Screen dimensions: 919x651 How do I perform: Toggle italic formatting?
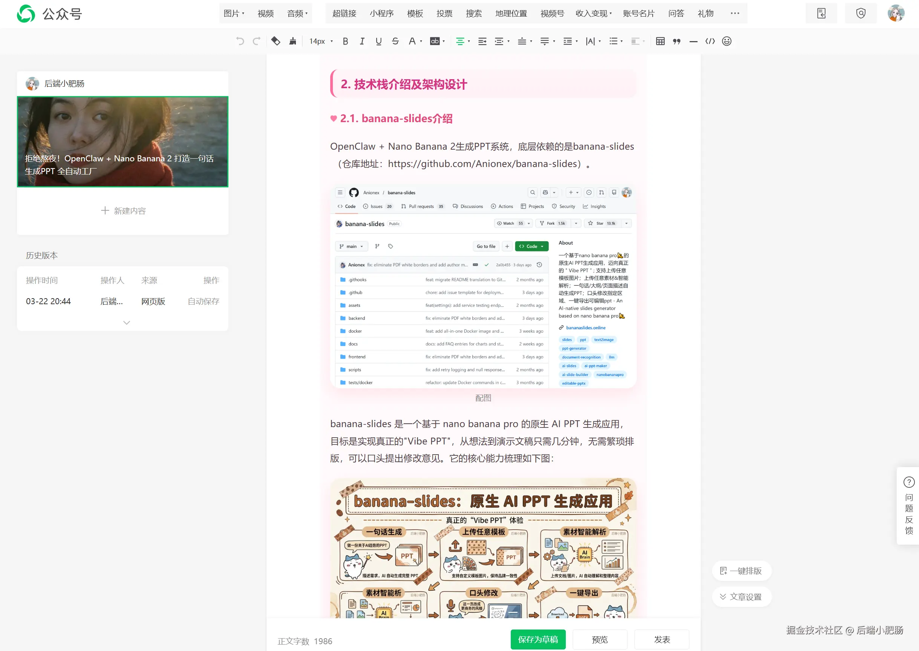[x=362, y=41]
